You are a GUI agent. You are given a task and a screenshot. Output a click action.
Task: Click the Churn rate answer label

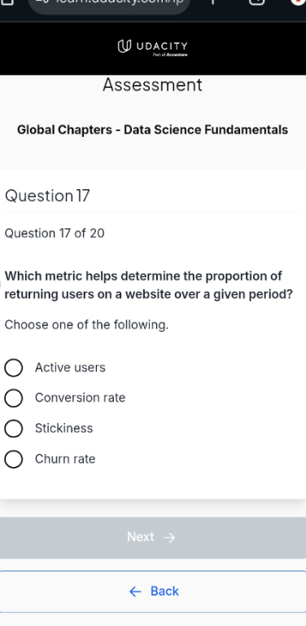click(x=65, y=459)
